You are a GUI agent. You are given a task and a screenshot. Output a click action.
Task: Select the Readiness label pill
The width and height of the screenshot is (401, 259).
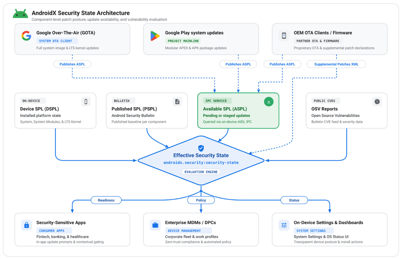click(106, 200)
